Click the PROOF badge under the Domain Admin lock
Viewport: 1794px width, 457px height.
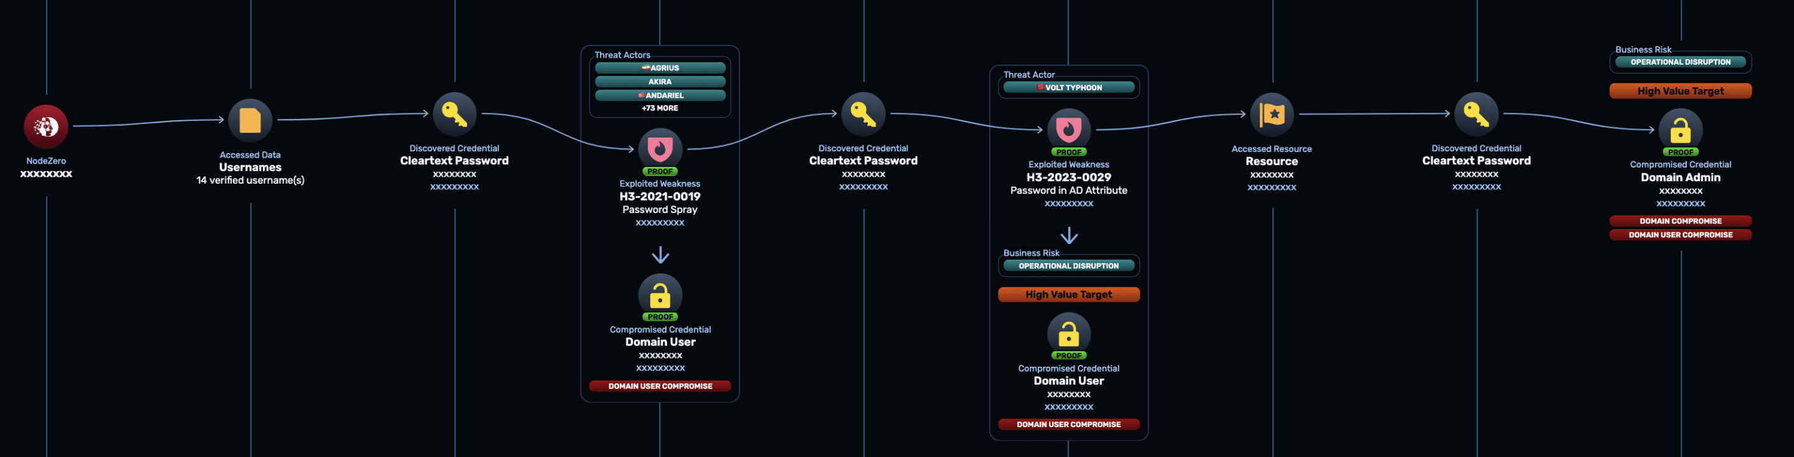point(1680,153)
